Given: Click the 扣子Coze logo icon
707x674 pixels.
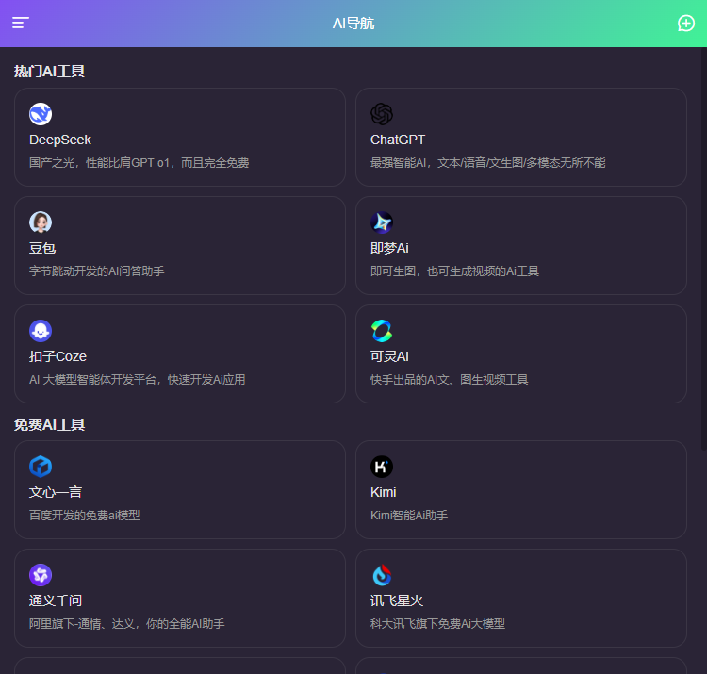Looking at the screenshot, I should [x=41, y=331].
